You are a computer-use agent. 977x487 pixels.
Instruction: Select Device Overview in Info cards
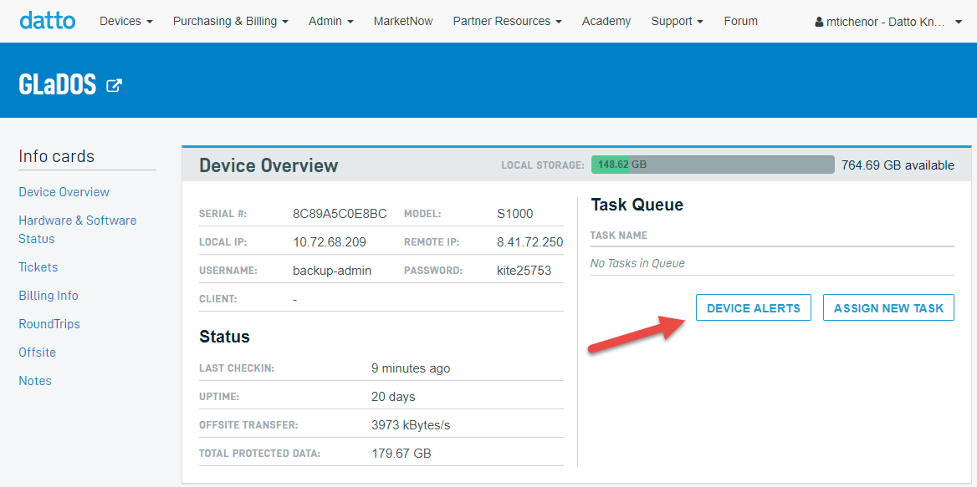tap(64, 192)
